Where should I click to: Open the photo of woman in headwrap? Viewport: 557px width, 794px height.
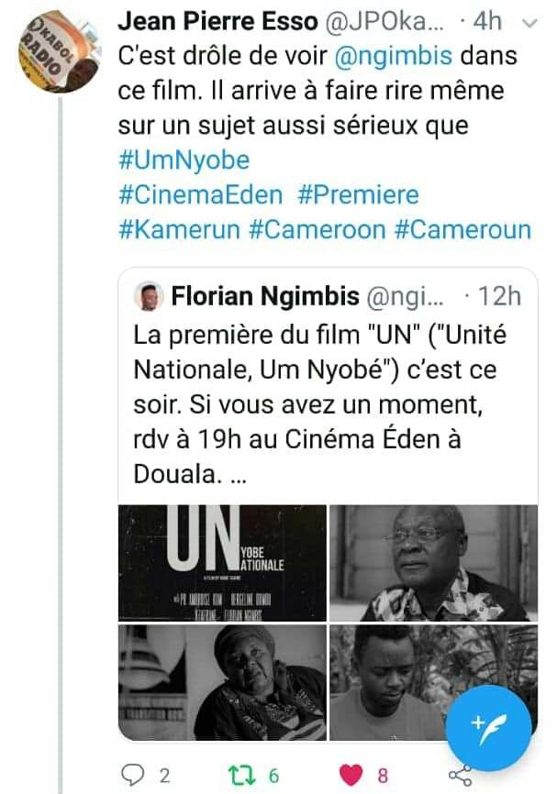(x=222, y=681)
